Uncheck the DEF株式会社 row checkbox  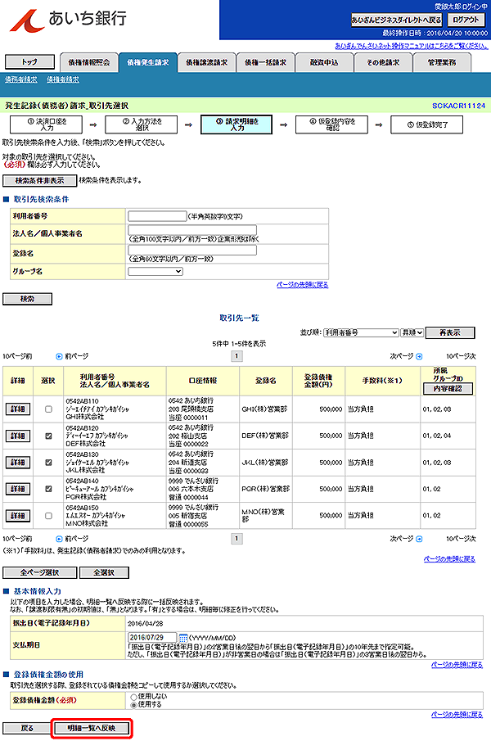point(48,436)
